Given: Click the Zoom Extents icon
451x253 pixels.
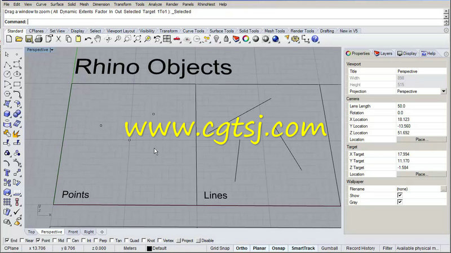Looking at the screenshot, I should point(138,39).
